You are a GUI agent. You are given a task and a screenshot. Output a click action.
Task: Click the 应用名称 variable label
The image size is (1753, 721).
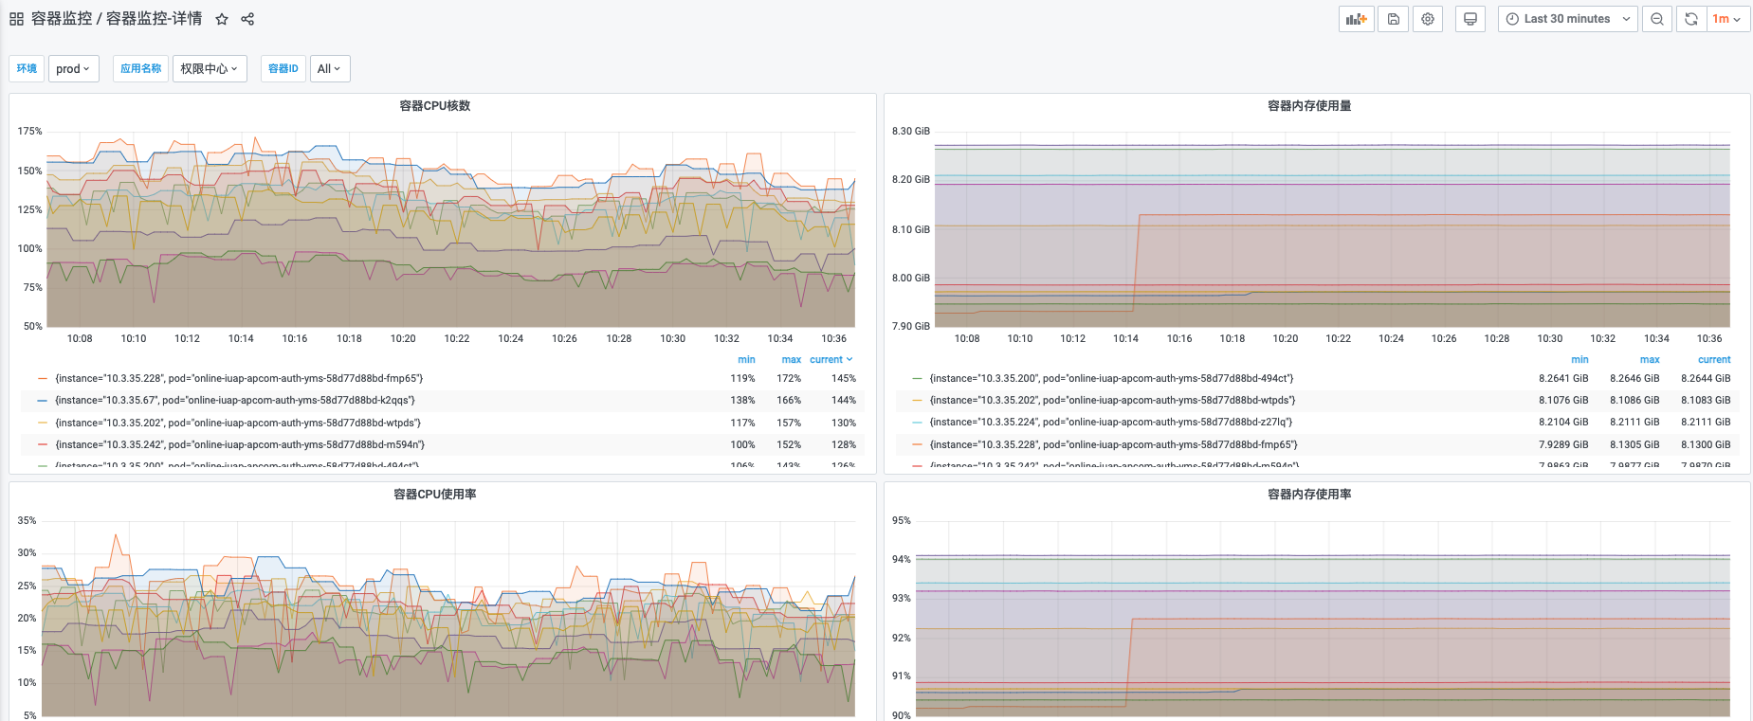(x=141, y=68)
